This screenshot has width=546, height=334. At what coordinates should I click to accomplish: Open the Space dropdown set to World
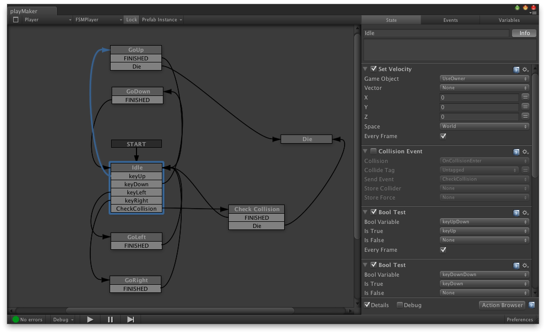(483, 126)
